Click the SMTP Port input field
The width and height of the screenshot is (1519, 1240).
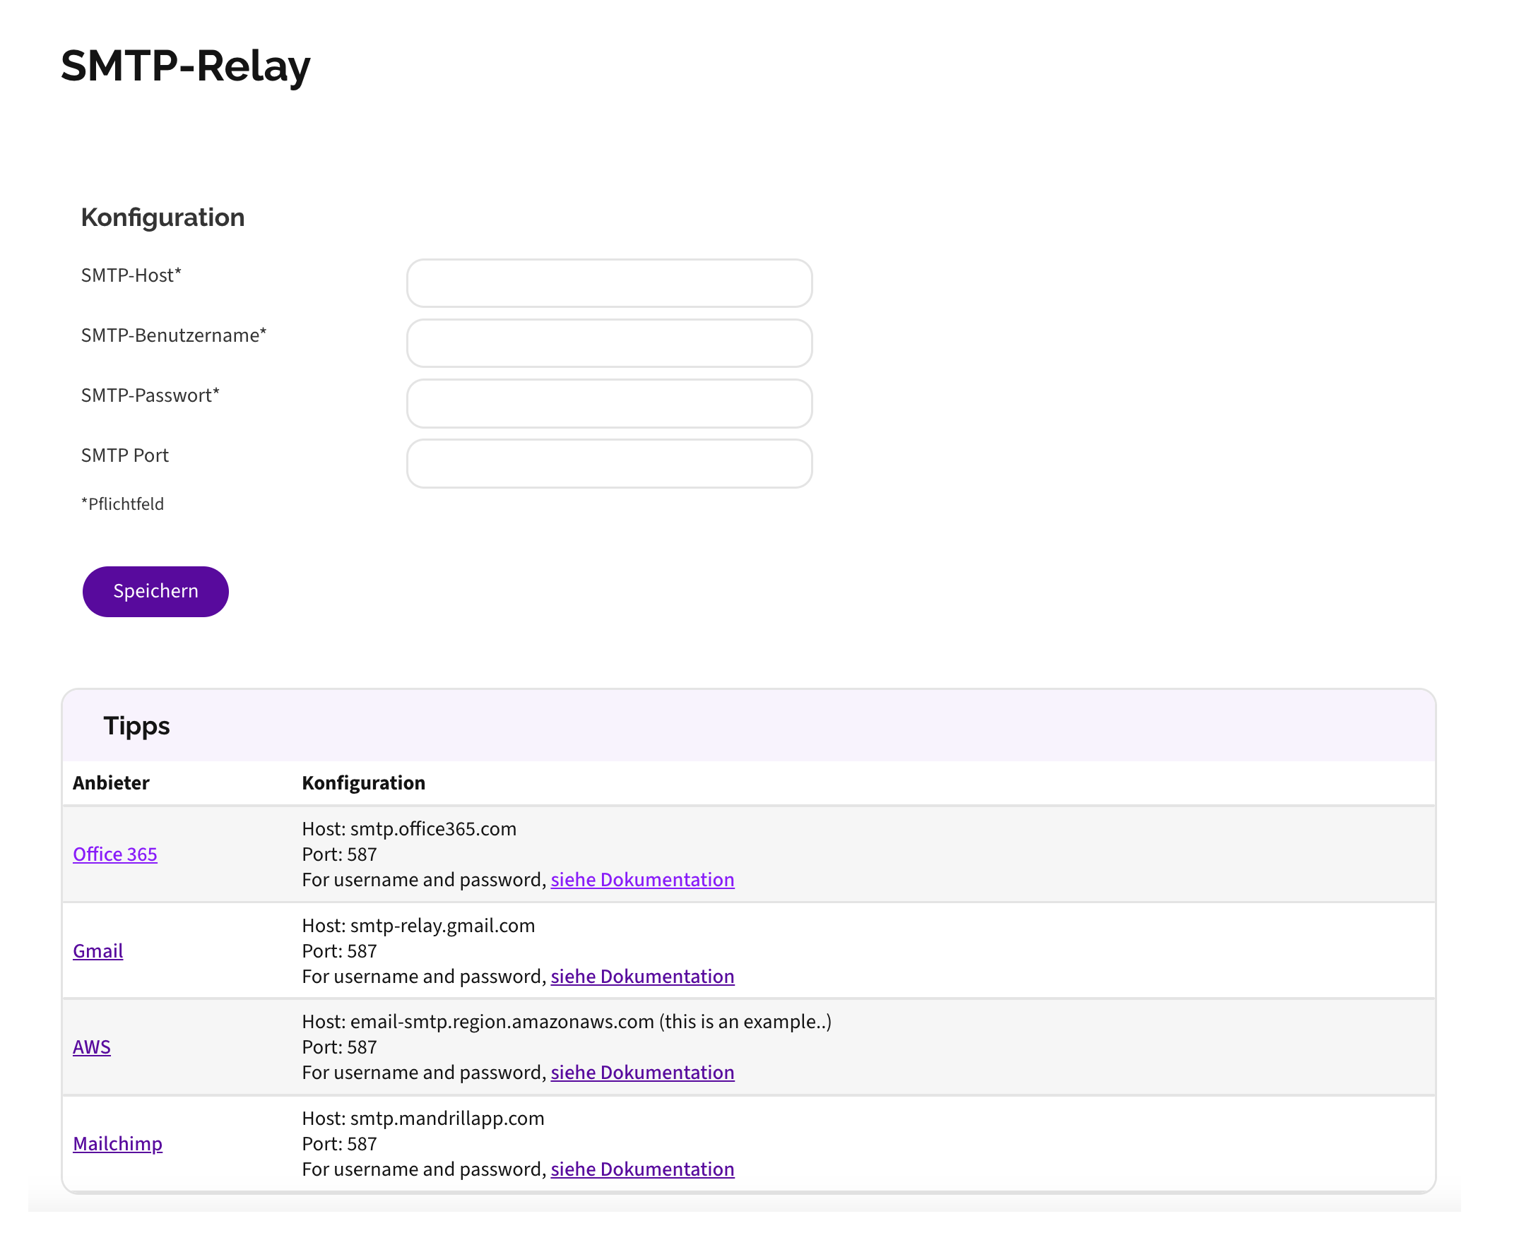(610, 463)
